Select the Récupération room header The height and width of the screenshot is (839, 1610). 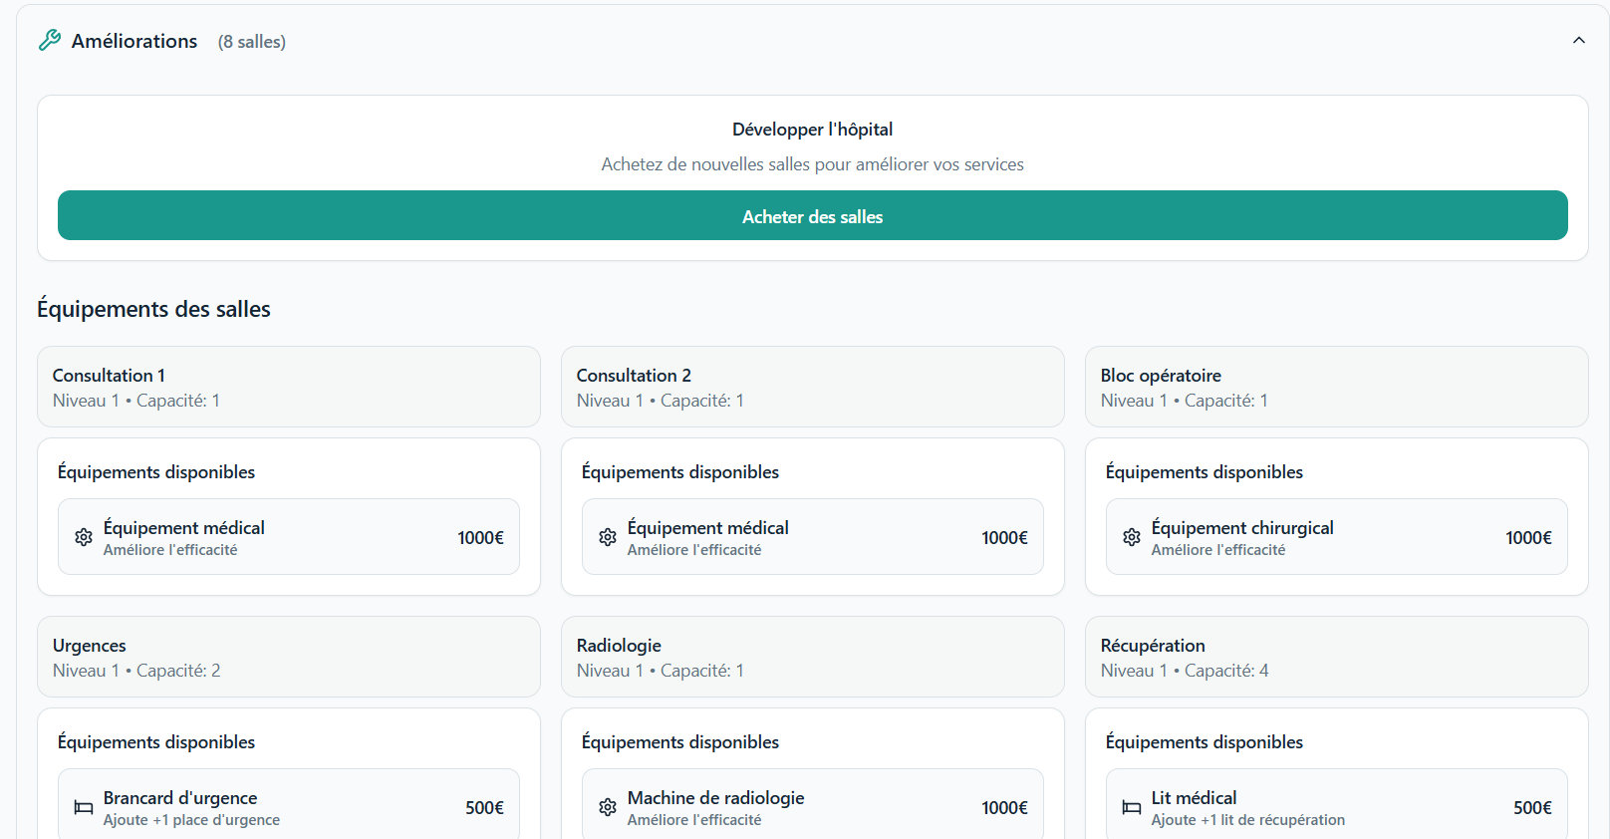[1336, 657]
